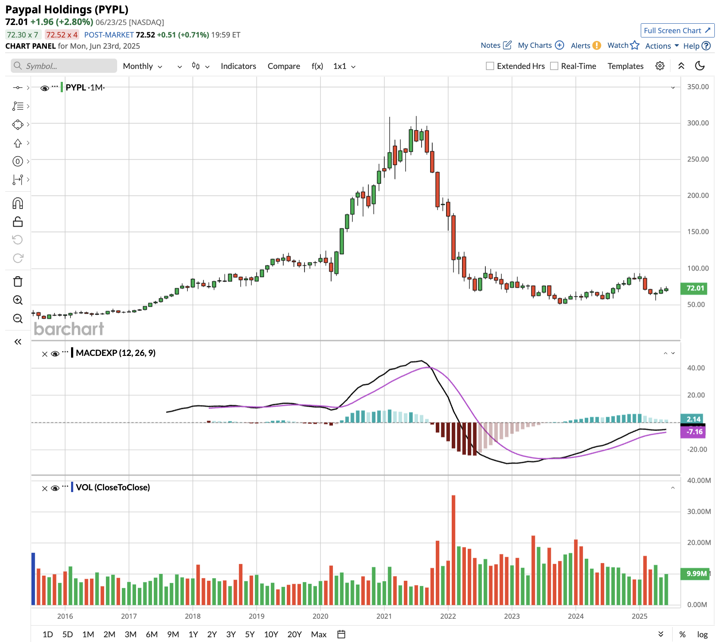Screen dimensions: 726x642
Task: Select the measurement tool
Action: point(17,179)
